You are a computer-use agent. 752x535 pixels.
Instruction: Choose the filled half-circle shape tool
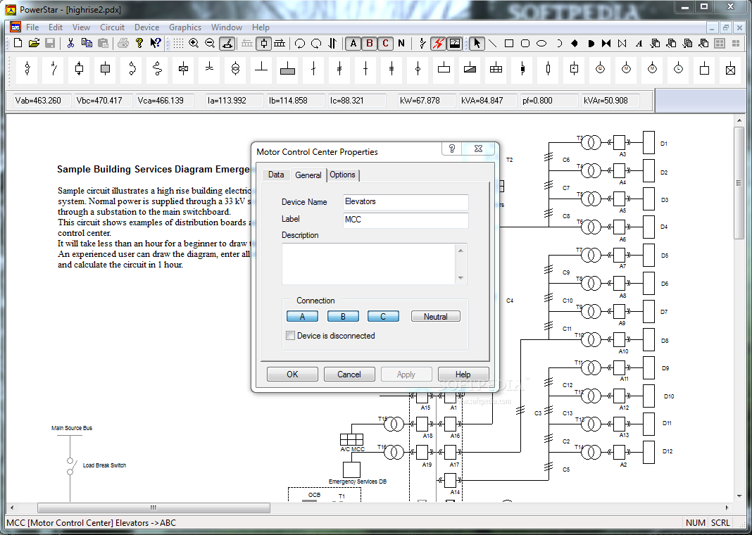point(591,44)
